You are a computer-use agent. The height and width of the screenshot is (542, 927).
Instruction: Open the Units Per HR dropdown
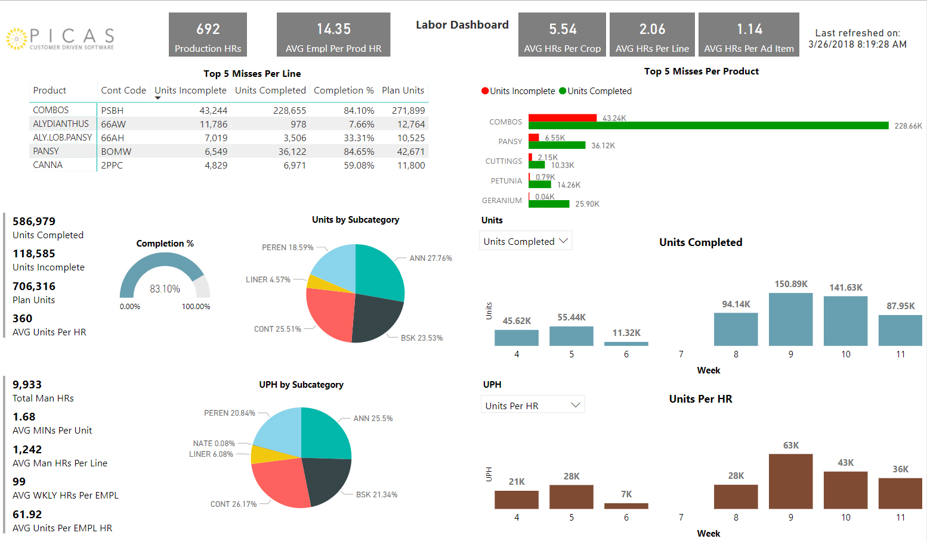(532, 406)
